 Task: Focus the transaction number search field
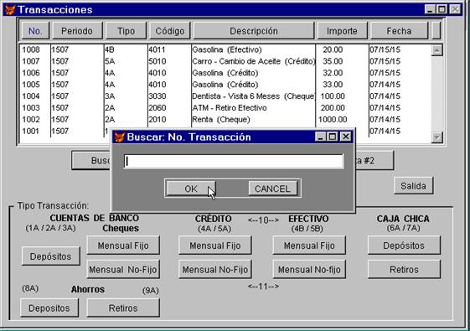(x=234, y=161)
